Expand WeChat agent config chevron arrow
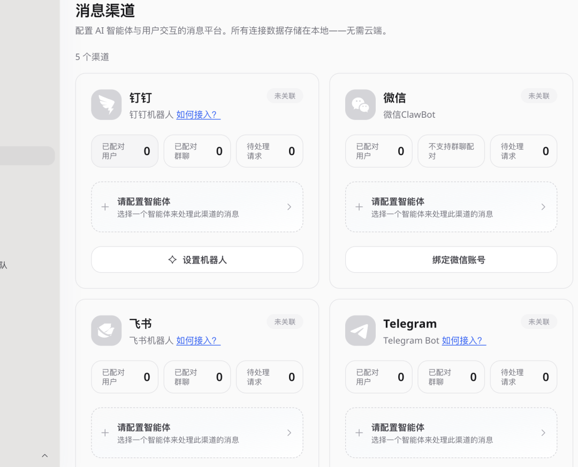This screenshot has width=578, height=467. (543, 207)
